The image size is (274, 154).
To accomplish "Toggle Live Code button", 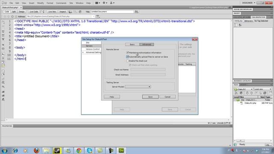I will pos(33,12).
